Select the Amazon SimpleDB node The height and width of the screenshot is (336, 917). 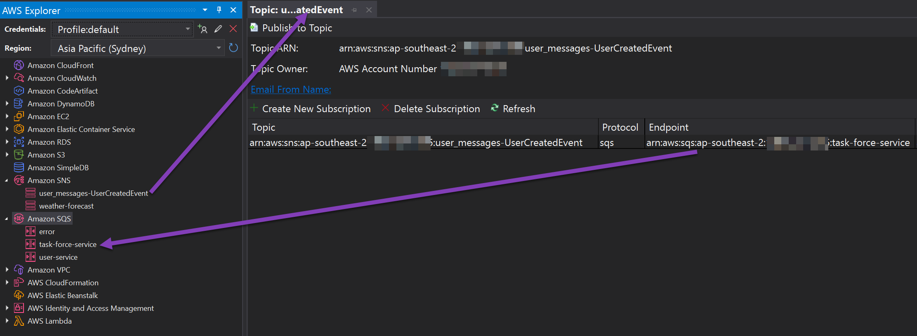click(58, 167)
